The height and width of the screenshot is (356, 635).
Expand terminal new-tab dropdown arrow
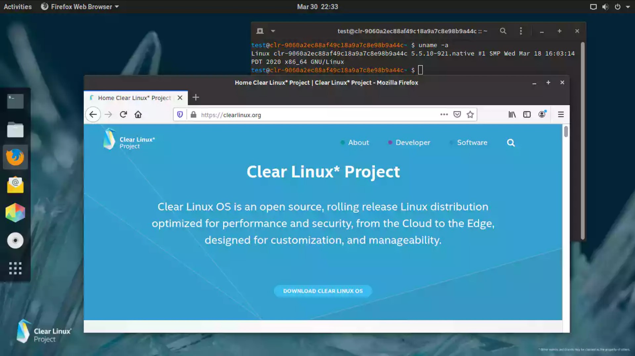coord(273,31)
